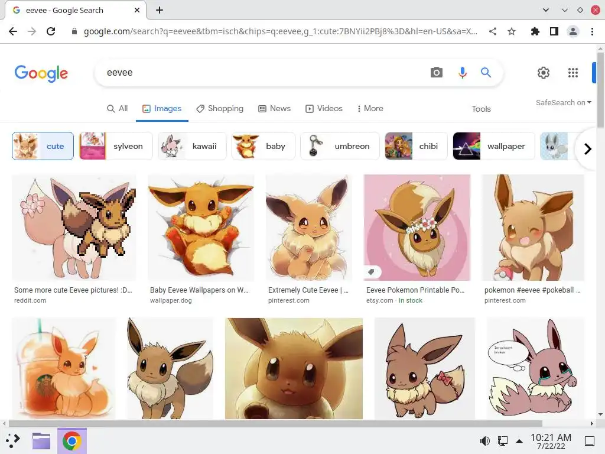Open pixel Eevee reddit image thumbnail
The image size is (605, 454).
coord(74,228)
